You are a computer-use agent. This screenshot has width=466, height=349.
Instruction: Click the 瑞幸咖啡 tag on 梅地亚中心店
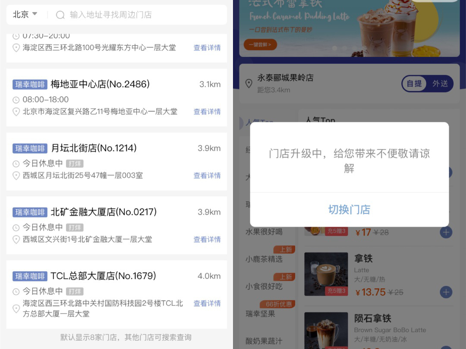coord(30,85)
